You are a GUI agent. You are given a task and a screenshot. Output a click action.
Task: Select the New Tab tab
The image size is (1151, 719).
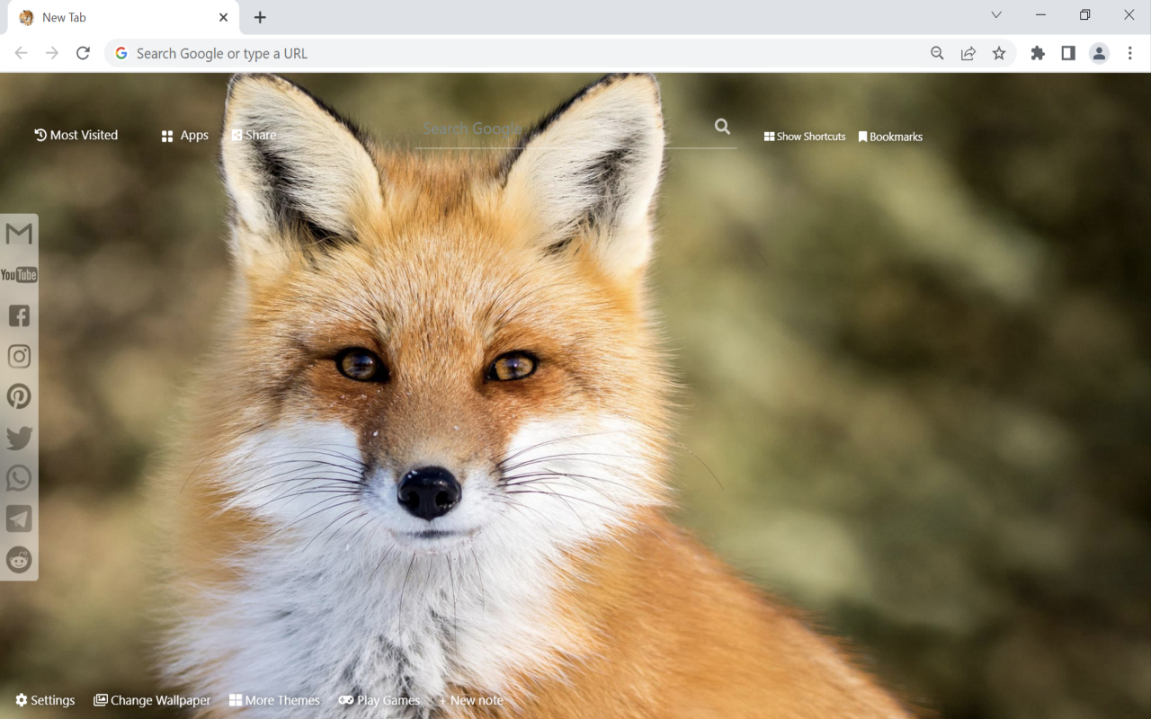pos(124,18)
